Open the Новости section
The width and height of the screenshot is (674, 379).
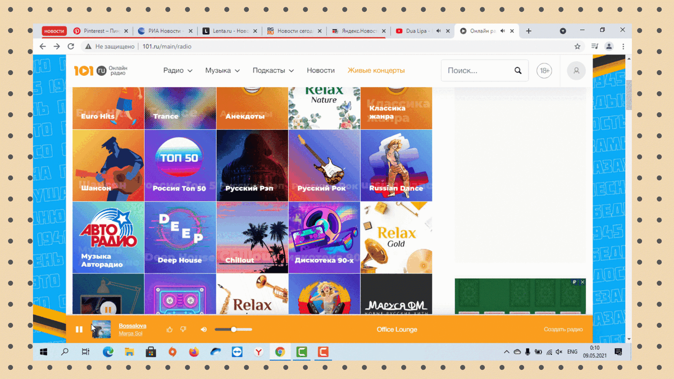click(321, 71)
